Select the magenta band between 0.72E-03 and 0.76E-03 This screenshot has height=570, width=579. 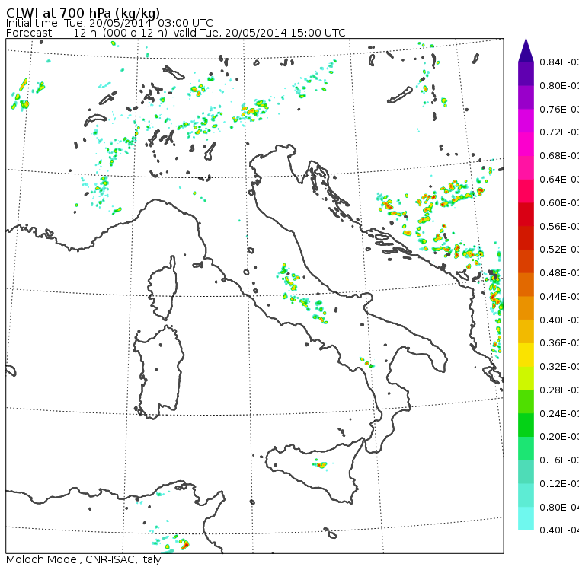(526, 121)
